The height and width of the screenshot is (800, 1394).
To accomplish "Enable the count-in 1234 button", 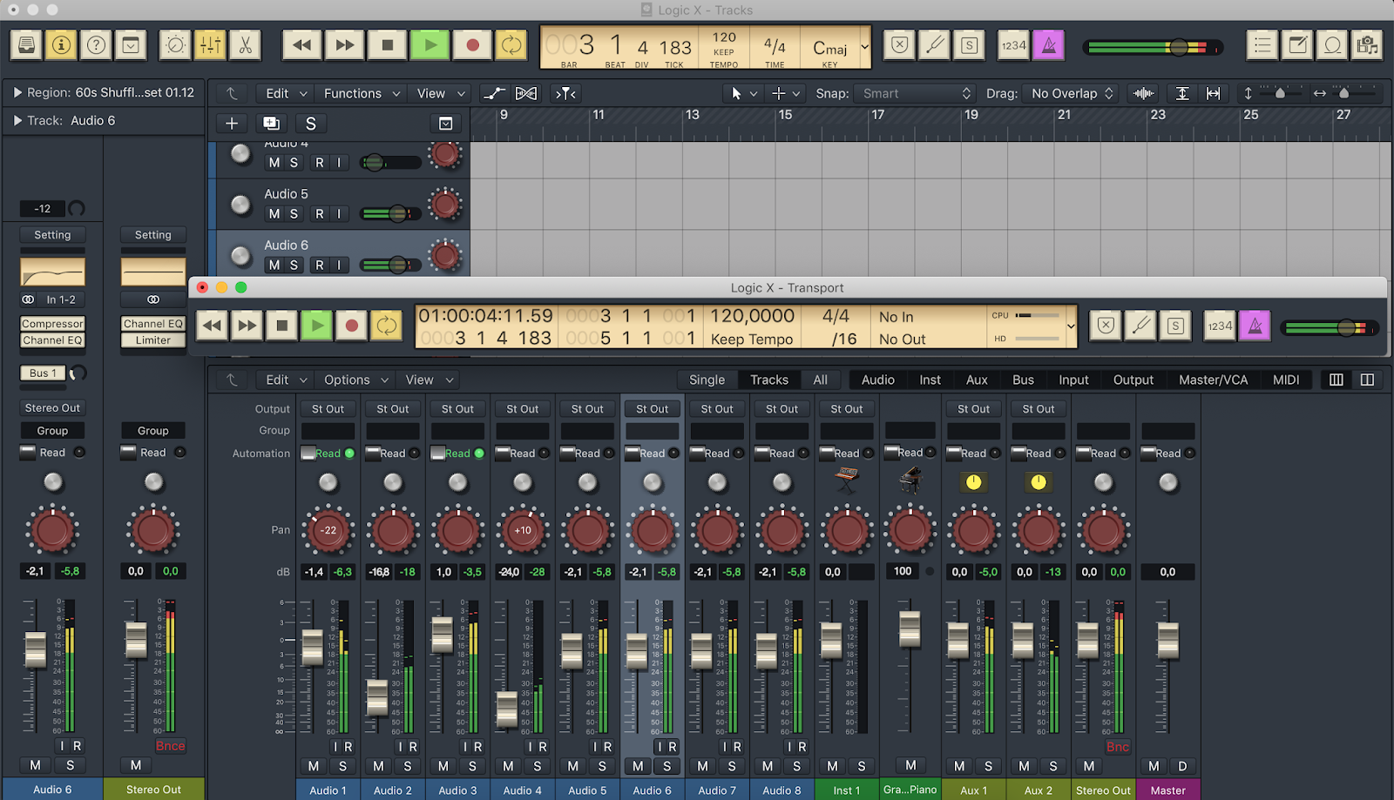I will click(x=1013, y=45).
